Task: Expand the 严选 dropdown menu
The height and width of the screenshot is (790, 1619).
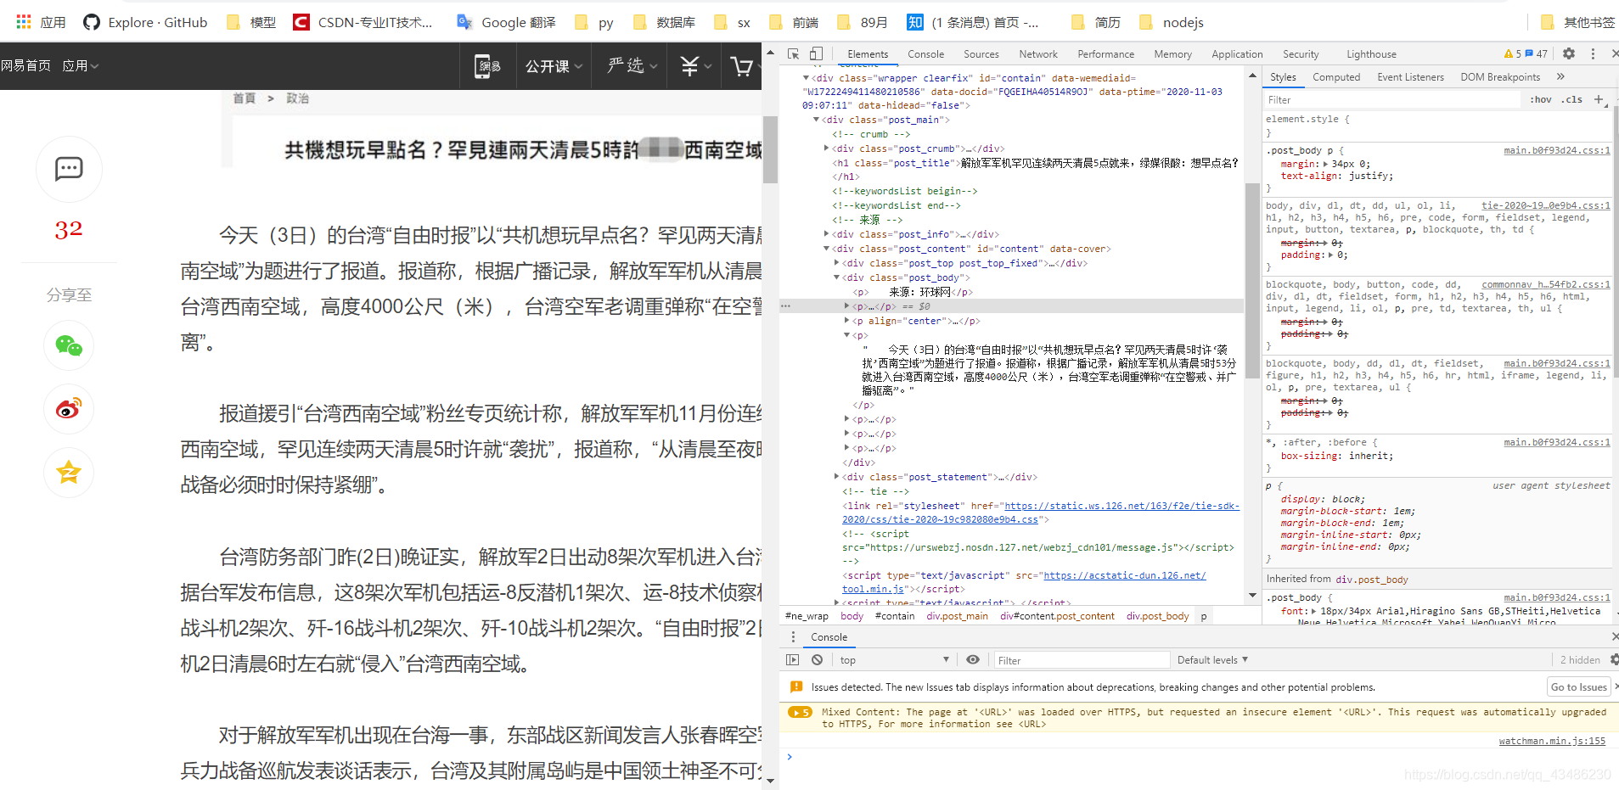Action: point(632,65)
